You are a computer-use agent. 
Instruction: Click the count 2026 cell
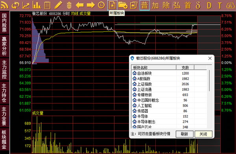[x=185, y=84]
